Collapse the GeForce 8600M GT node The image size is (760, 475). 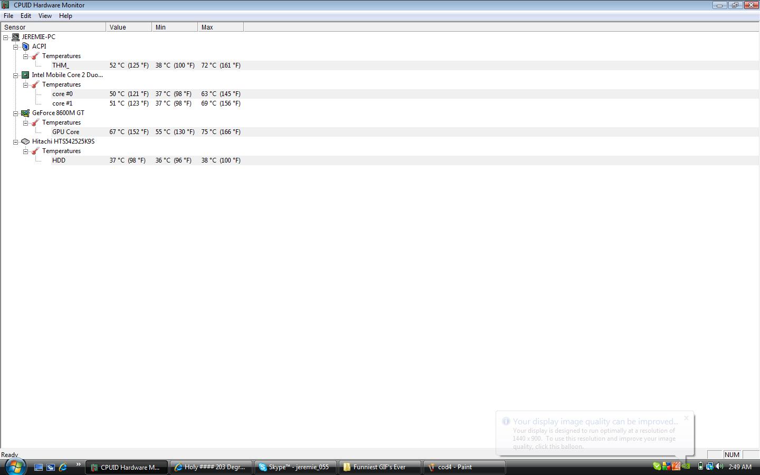pos(16,113)
